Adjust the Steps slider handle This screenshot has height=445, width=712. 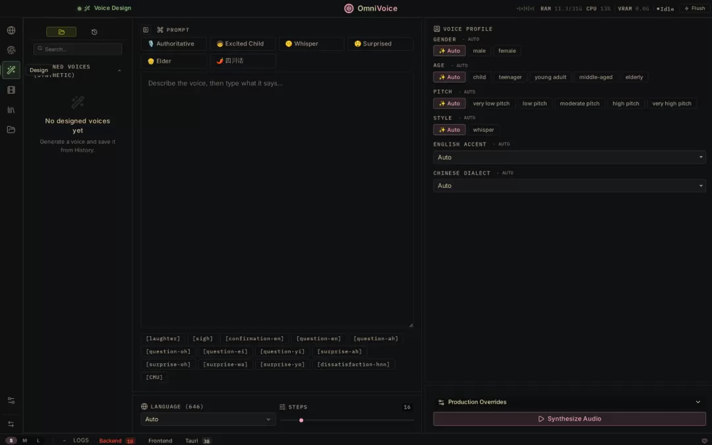[x=301, y=421]
